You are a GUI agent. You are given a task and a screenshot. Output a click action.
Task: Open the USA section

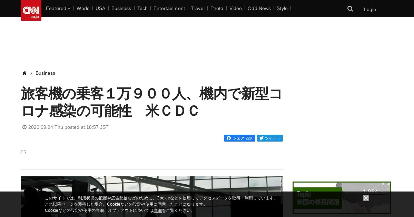coord(100,8)
